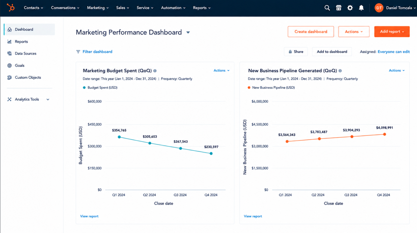Image resolution: width=417 pixels, height=233 pixels.
Task: Open the Add report dropdown button
Action: [392, 32]
